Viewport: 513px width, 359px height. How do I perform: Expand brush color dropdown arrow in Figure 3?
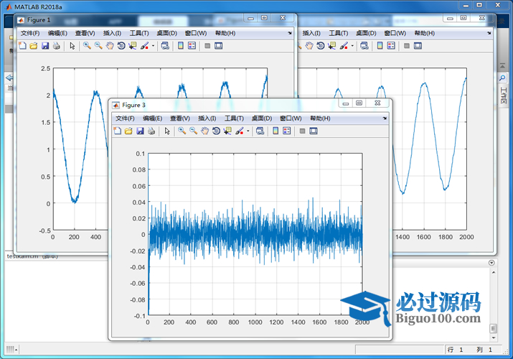click(x=248, y=131)
